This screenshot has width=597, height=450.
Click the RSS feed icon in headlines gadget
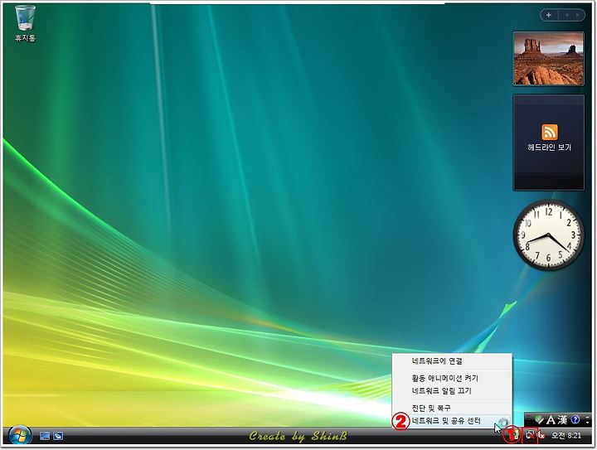549,132
